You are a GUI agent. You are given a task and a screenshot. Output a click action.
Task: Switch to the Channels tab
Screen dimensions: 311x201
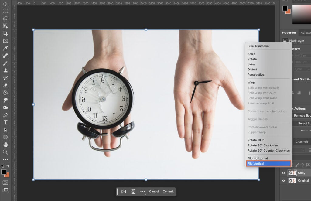[302, 141]
